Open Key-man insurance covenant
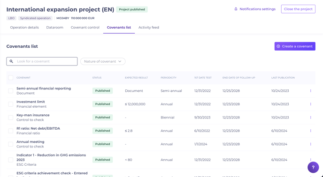 [x=33, y=115]
